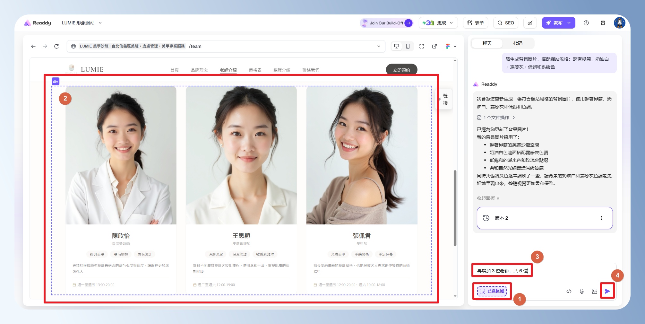Open the price list nav item
645x324 pixels.
255,70
